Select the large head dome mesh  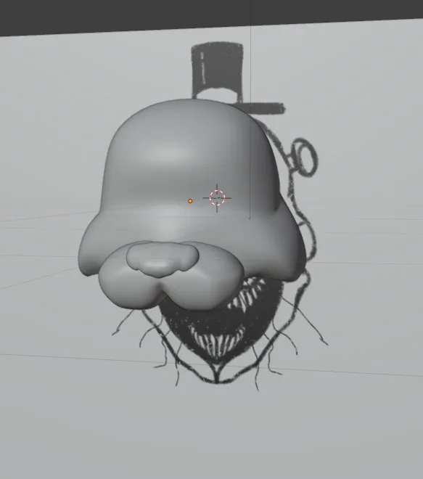point(192,171)
